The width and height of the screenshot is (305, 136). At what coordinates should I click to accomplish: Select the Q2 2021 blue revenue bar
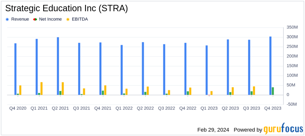(58, 66)
